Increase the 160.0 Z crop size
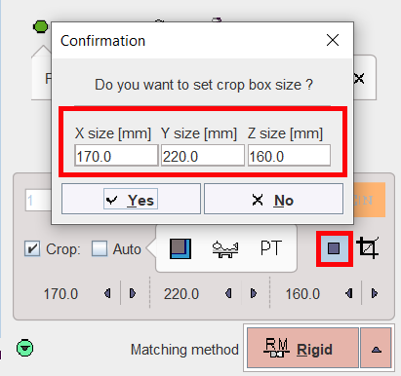 pos(374,293)
